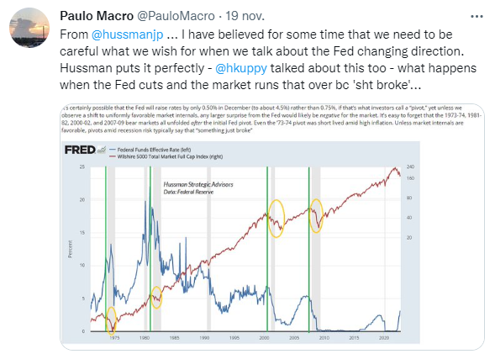Click the Federal Funds Effective Rate legend
The height and width of the screenshot is (354, 495).
150,150
